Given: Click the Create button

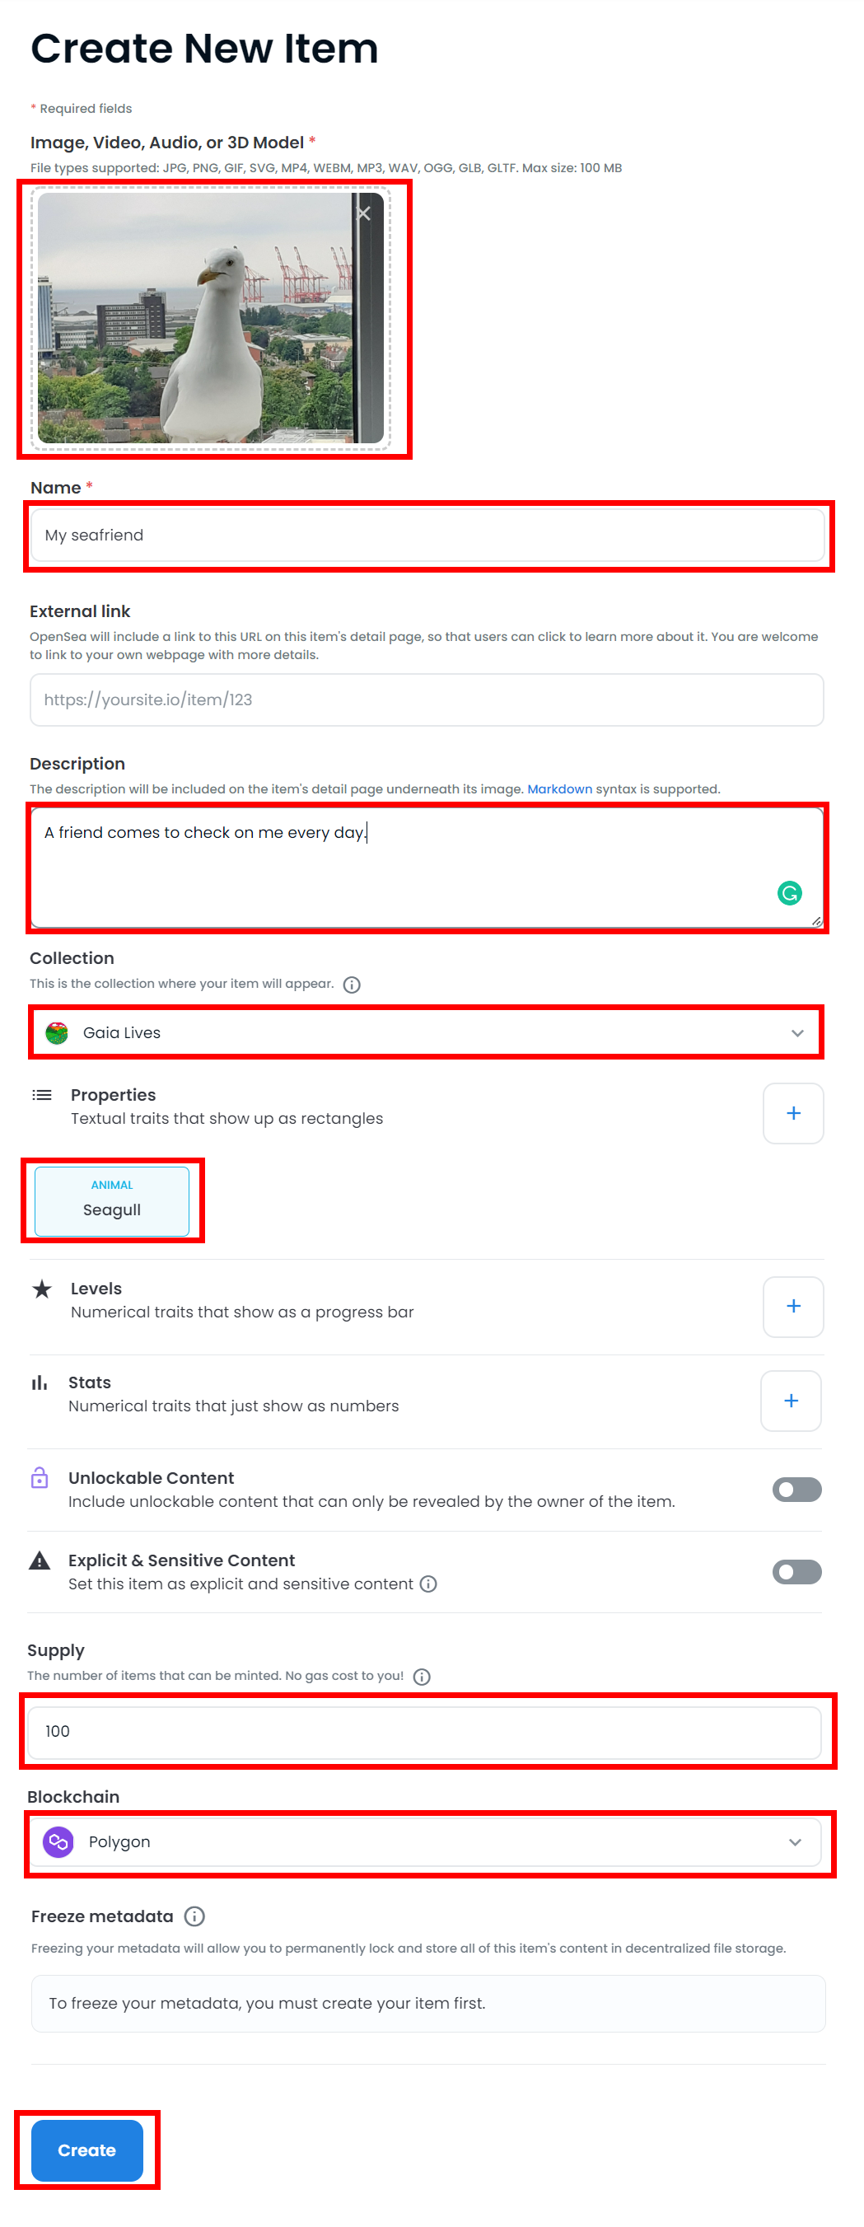Looking at the screenshot, I should pyautogui.click(x=86, y=2150).
